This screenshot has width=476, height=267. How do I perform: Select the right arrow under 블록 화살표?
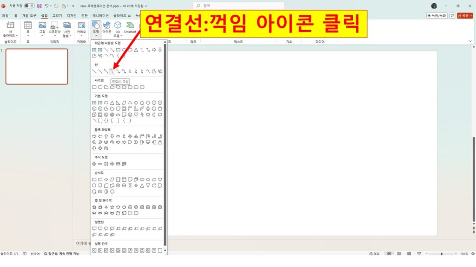(94, 137)
